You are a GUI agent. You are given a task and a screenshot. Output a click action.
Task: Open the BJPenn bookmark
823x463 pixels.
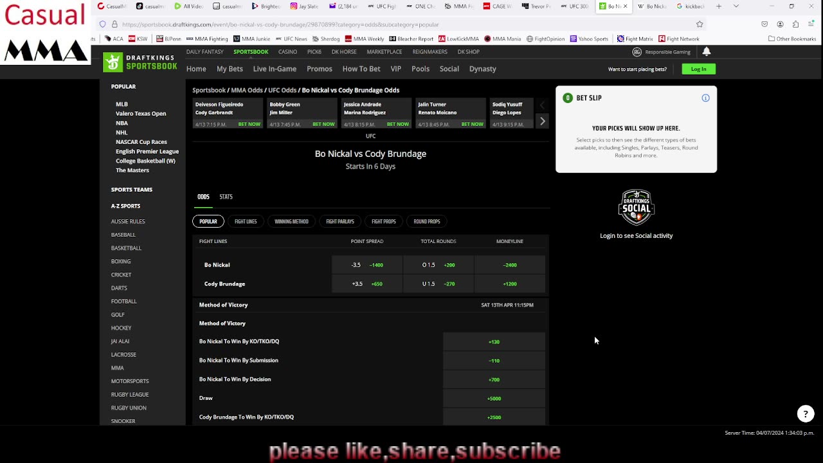pos(168,39)
